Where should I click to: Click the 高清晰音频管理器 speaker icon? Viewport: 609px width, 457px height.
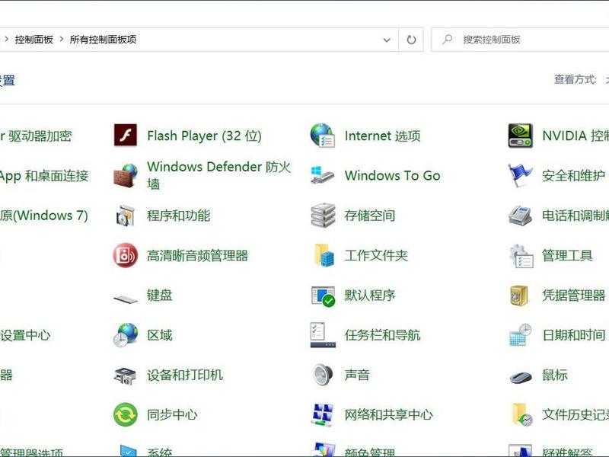(125, 255)
